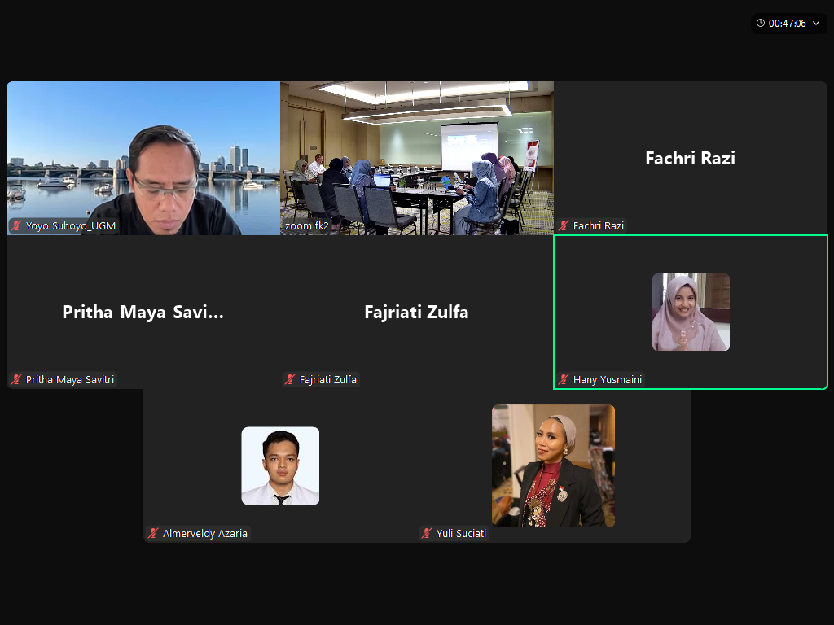Screen dimensions: 834x625
Task: Select the zoom fk2 conference room video
Action: point(417,158)
